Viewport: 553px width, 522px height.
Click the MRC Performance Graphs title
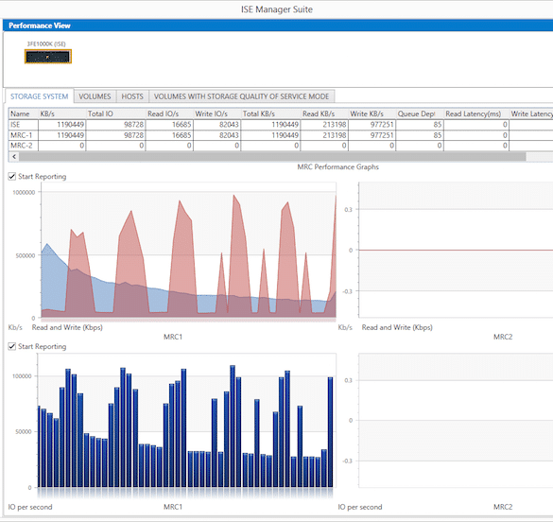337,166
